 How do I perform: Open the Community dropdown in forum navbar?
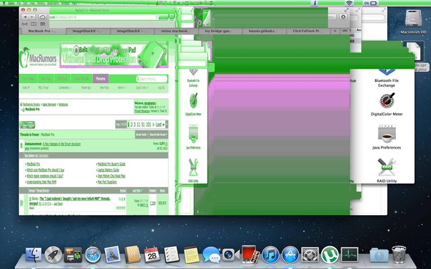point(65,88)
